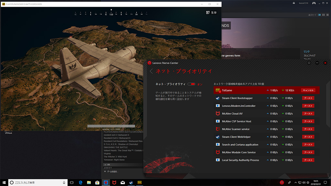Close the Lenovo Nerve Center window
Viewport: 331px width, 186px height.
point(325,63)
